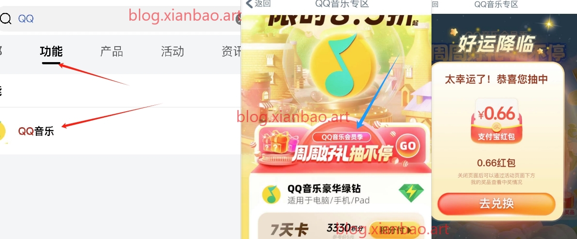Tap the round GO button on the banner
The image size is (577, 239).
click(407, 146)
